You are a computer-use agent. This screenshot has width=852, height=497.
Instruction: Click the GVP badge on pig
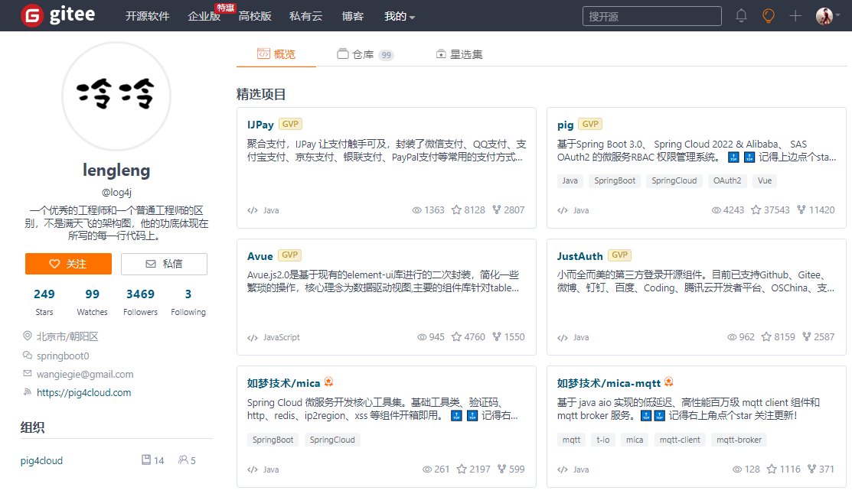(x=590, y=124)
